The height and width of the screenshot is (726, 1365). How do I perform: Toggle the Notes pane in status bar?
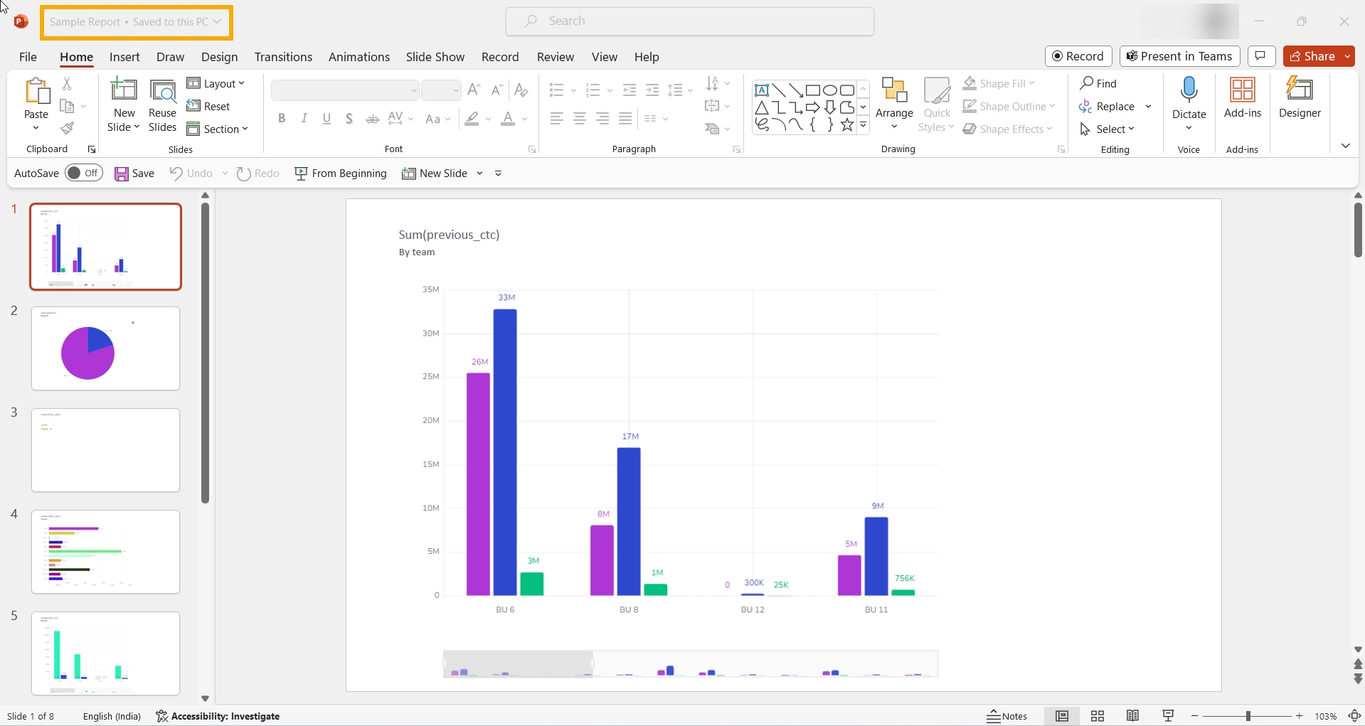(1007, 716)
